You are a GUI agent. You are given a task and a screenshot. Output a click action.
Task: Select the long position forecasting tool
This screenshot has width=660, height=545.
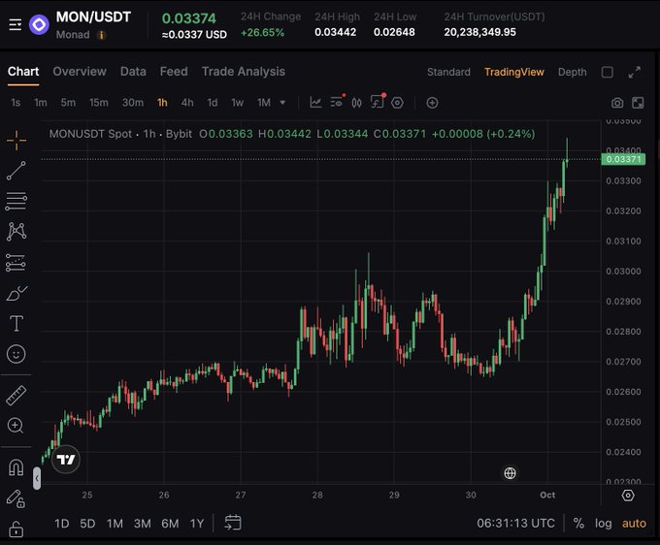click(x=16, y=263)
